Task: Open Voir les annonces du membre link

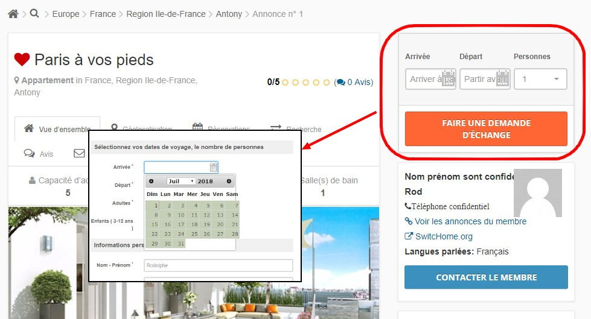Action: click(466, 221)
